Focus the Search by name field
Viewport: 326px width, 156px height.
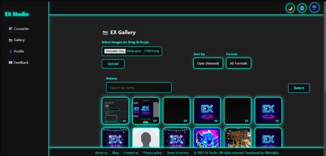(139, 87)
